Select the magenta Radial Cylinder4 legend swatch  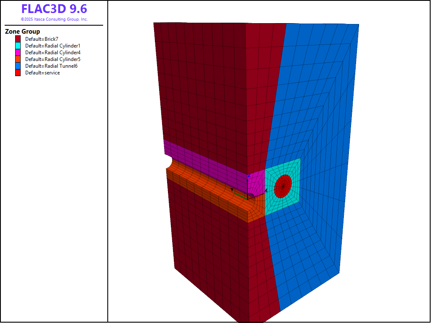[x=18, y=53]
